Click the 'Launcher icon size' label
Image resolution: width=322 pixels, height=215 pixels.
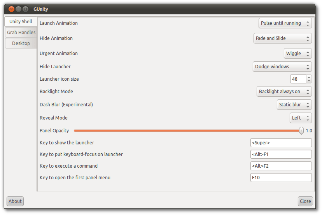59,79
